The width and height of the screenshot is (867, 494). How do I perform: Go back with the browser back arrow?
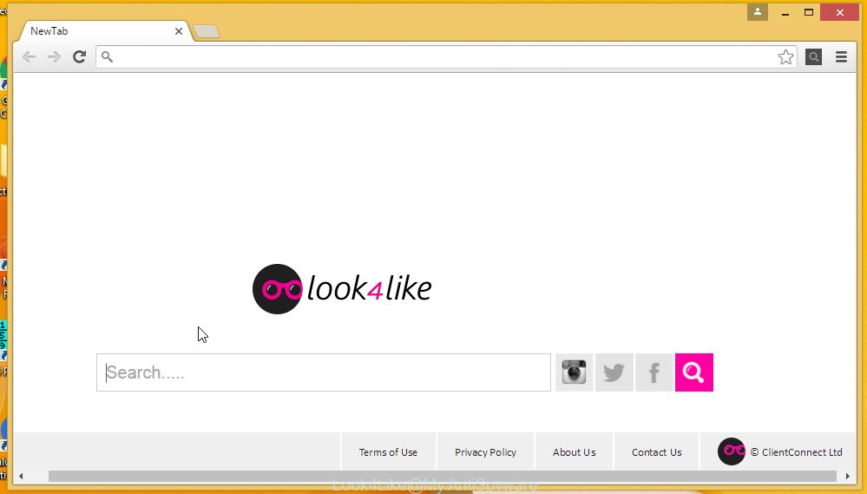29,56
